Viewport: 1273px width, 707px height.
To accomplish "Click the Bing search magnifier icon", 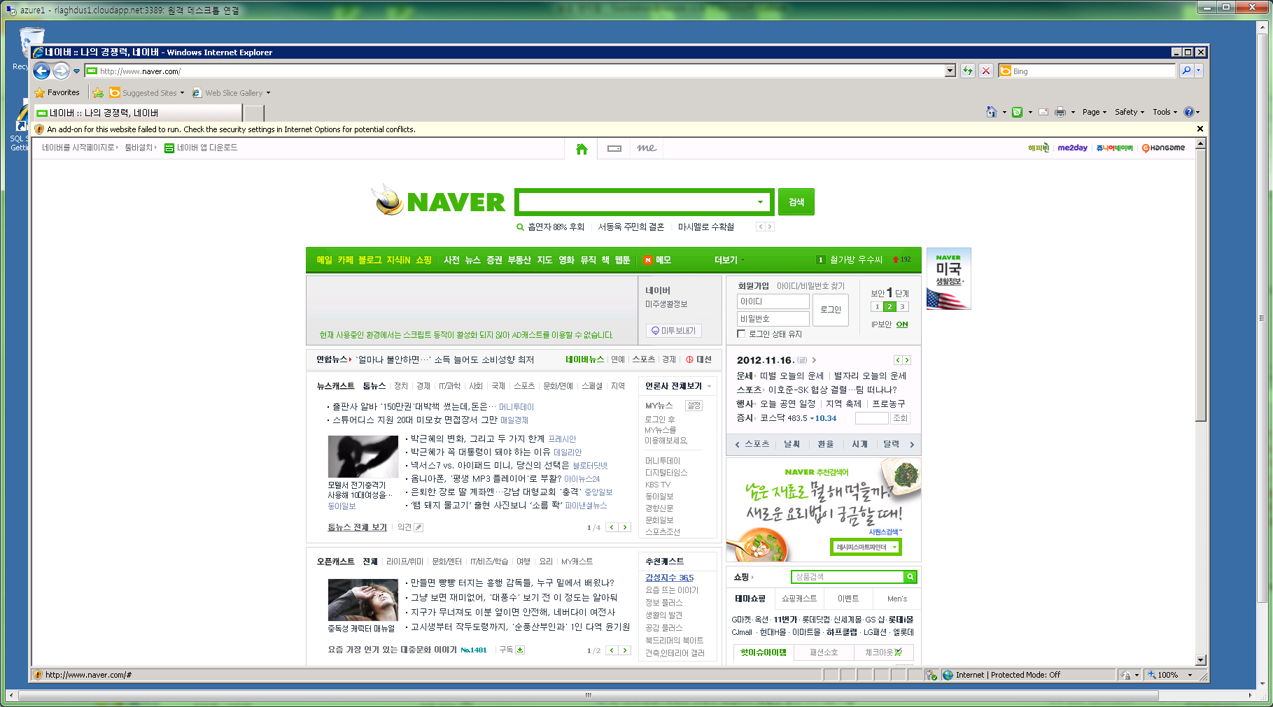I will (1186, 71).
